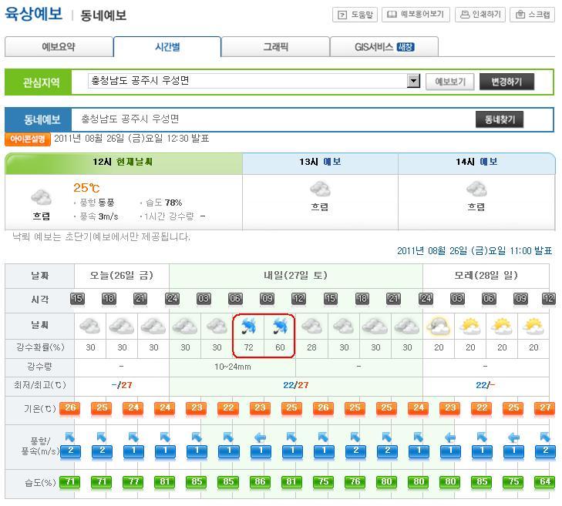Viewport: 562px width, 506px height.
Task: Click the green humidity badge showing 64
Action: (545, 482)
